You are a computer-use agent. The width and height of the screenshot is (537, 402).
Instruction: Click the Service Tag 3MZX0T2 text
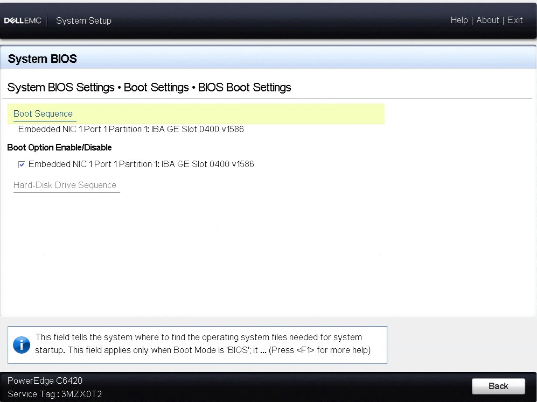[54, 394]
